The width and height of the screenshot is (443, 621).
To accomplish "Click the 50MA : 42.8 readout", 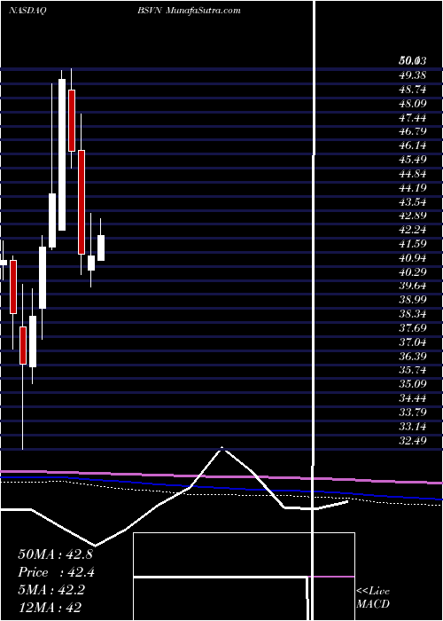I will 55,554.
